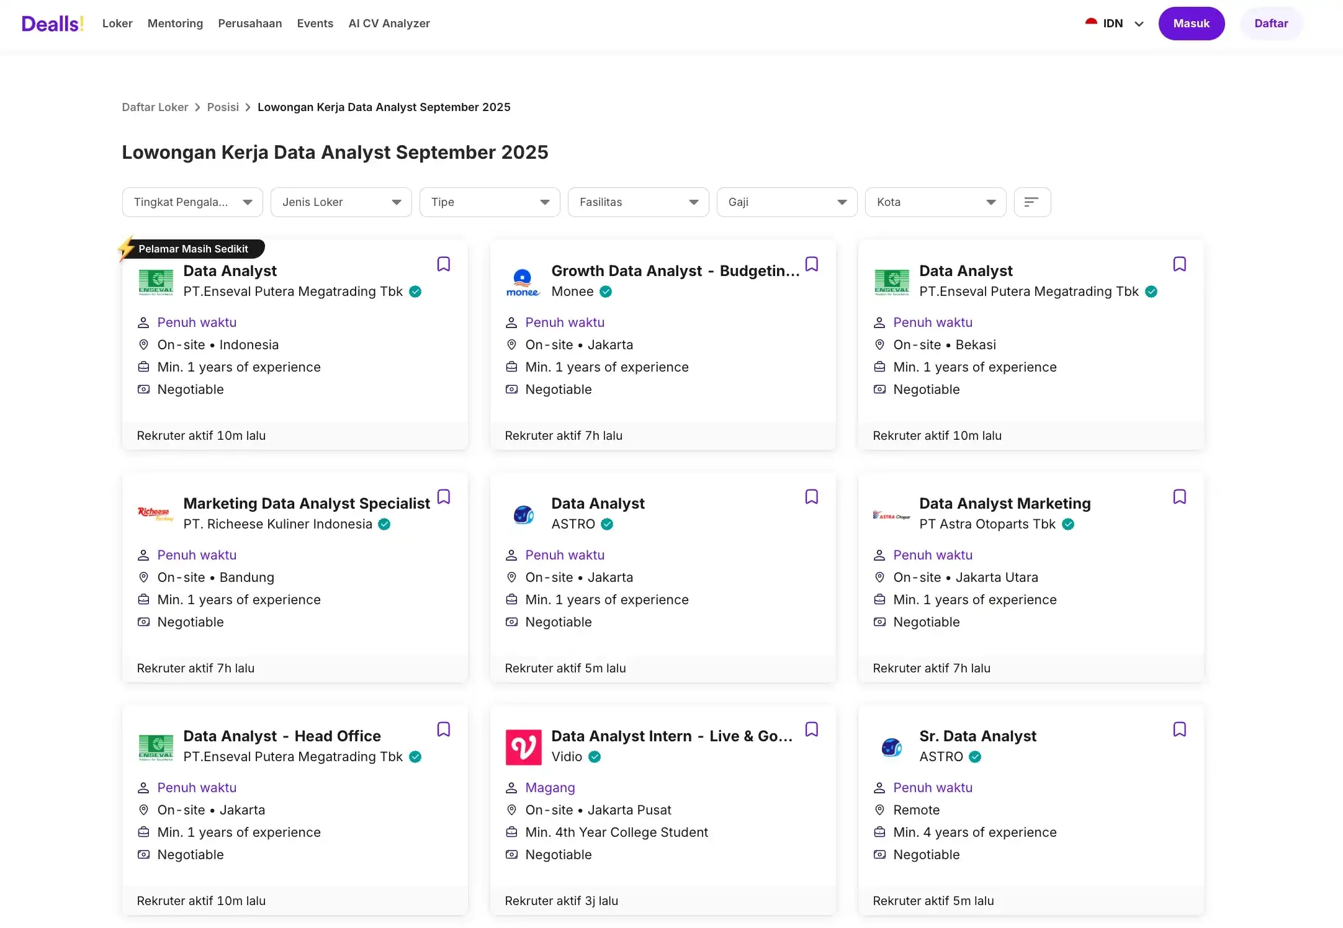The image size is (1343, 928).
Task: Open Data Analyst Marketing job title
Action: [x=1004, y=504]
